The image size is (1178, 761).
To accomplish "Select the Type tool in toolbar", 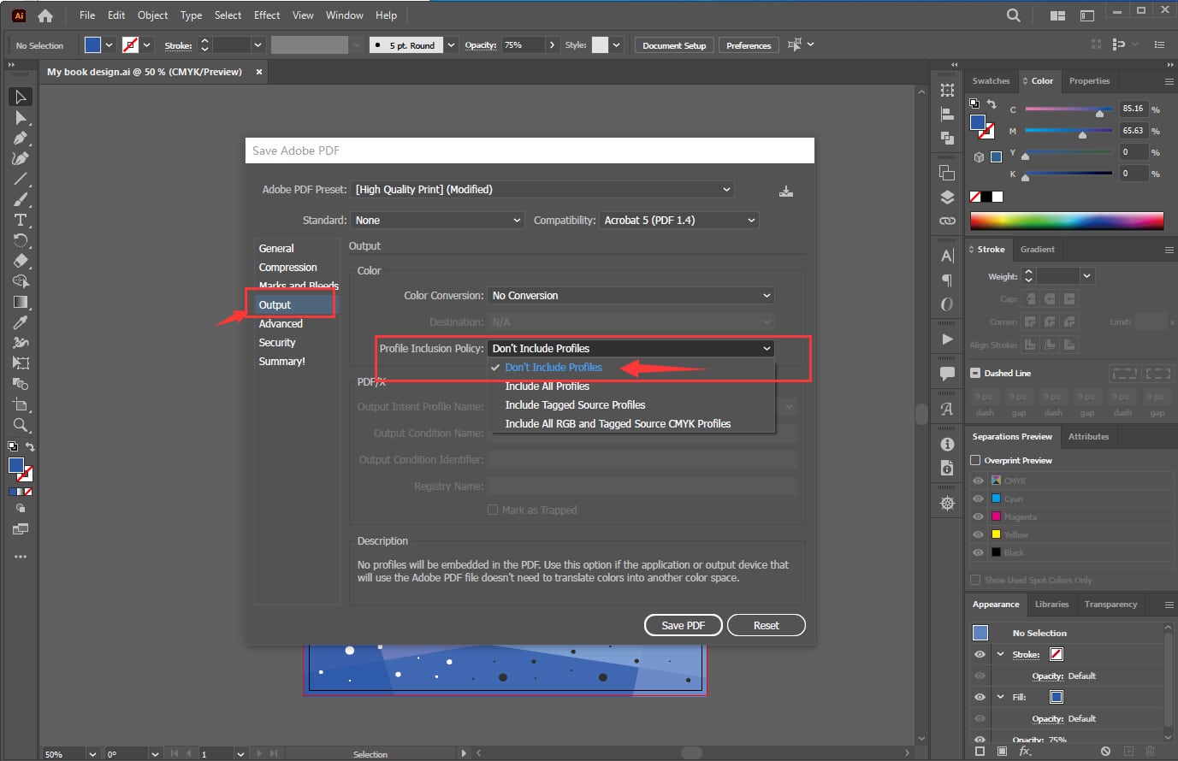I will point(21,220).
